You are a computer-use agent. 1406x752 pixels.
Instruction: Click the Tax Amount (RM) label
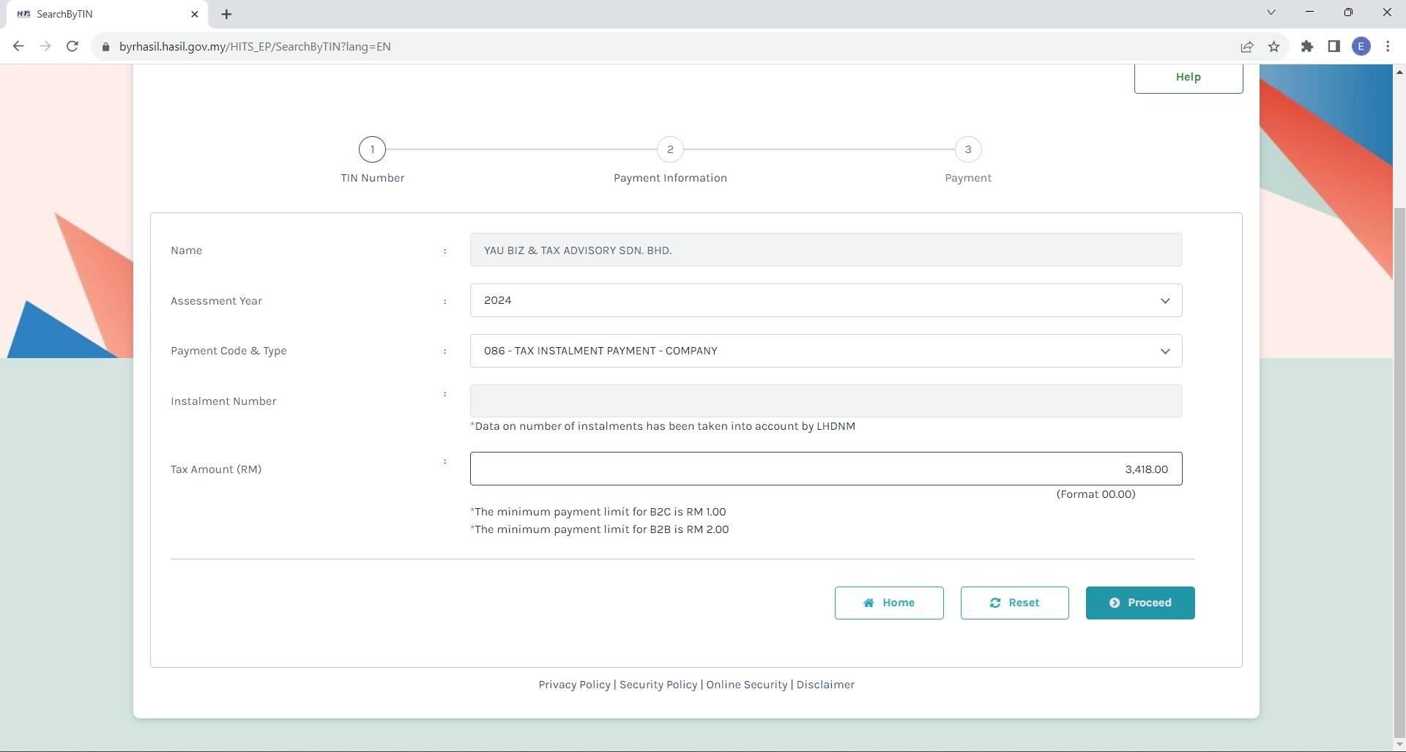click(x=216, y=469)
